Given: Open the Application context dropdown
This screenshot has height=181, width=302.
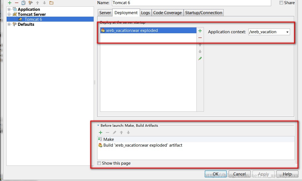Looking at the screenshot, I should coord(287,32).
